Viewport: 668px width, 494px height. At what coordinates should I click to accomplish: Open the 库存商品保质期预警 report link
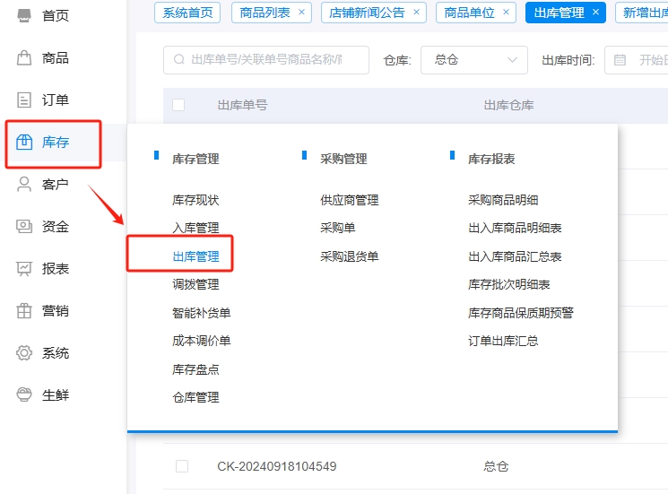pyautogui.click(x=520, y=313)
